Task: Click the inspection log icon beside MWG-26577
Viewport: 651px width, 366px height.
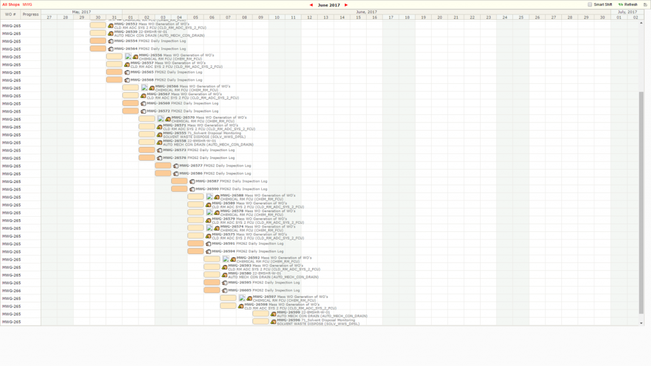Action: [175, 166]
